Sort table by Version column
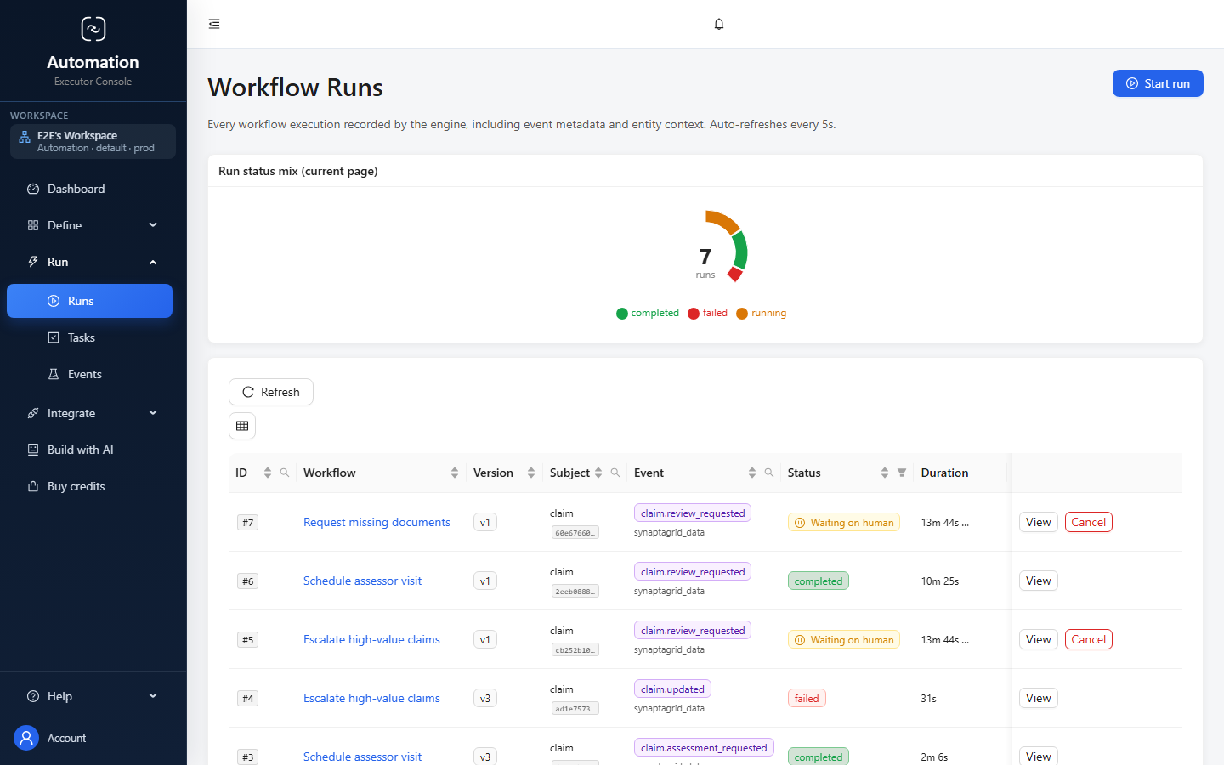Screen dimensions: 1224x765 [531, 473]
